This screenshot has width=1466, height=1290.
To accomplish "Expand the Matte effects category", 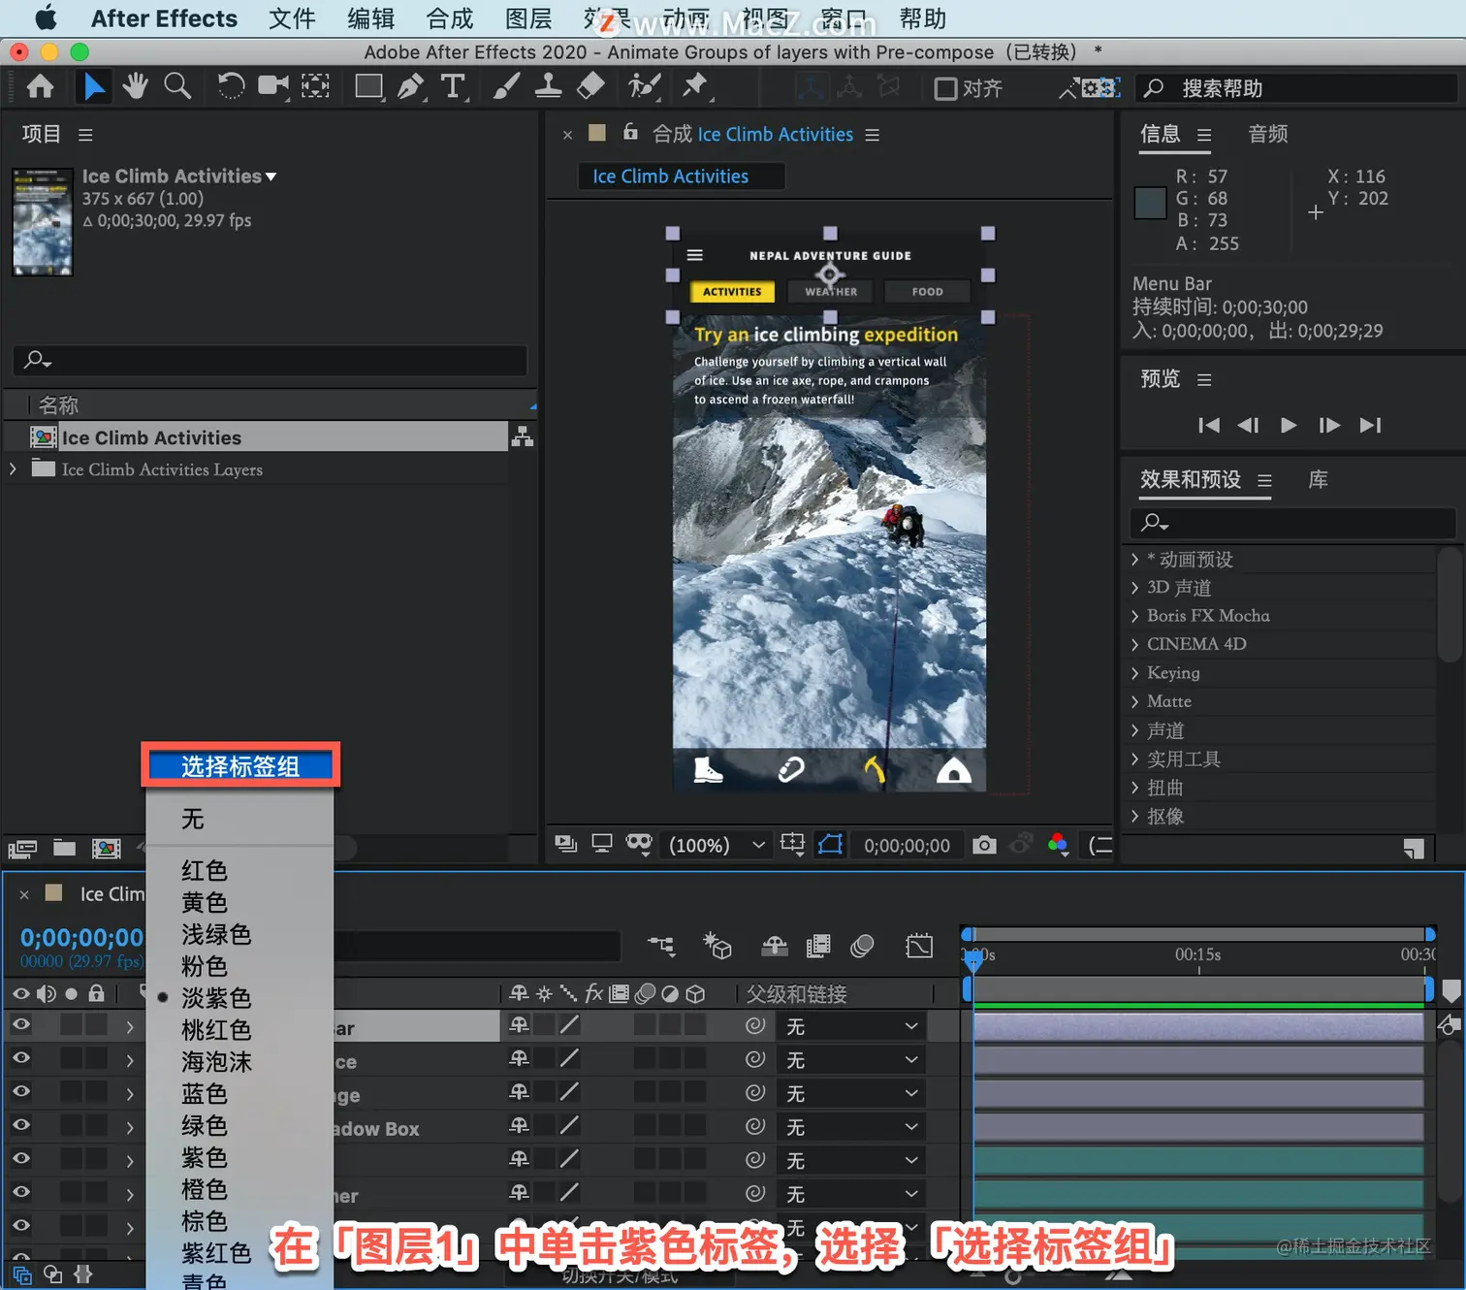I will point(1134,701).
